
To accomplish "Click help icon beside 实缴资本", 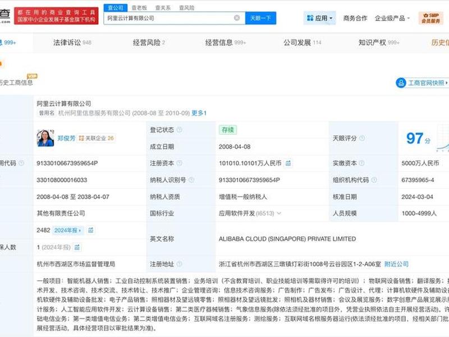I will 361,163.
